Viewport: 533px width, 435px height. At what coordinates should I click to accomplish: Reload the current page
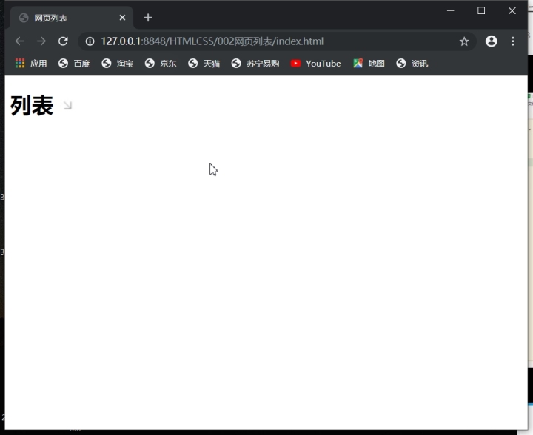pos(63,41)
